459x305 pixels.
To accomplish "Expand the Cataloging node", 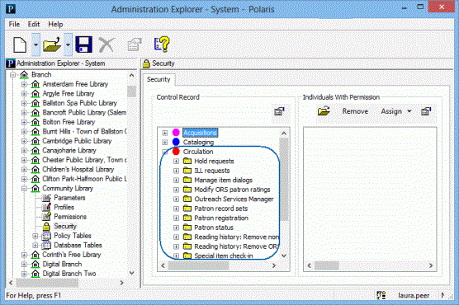I will pos(165,142).
